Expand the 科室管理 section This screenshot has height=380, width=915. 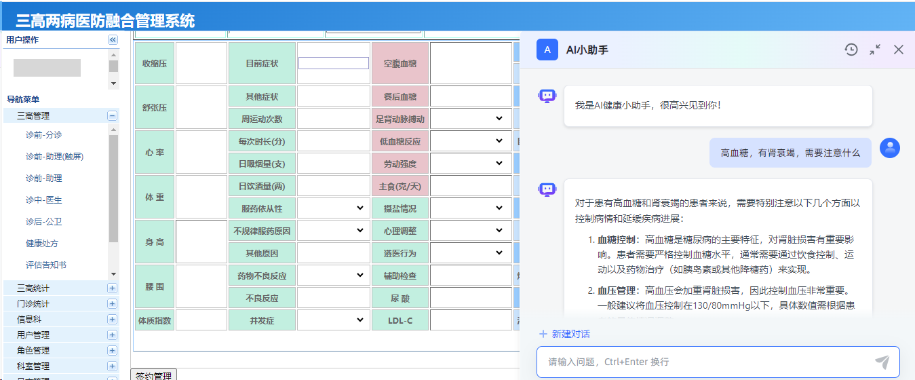(x=113, y=366)
